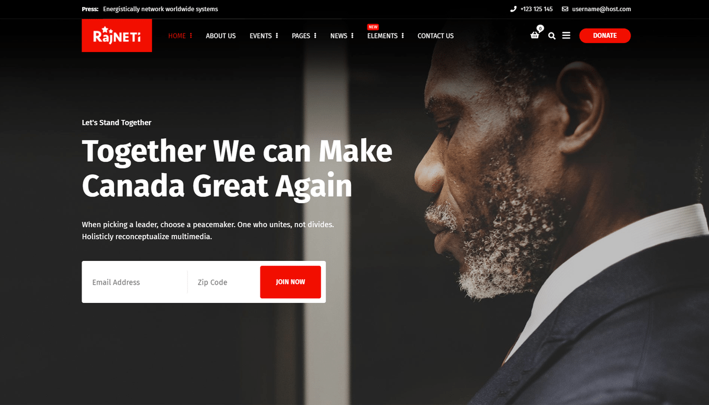Open the Contact Us menu item

(435, 35)
